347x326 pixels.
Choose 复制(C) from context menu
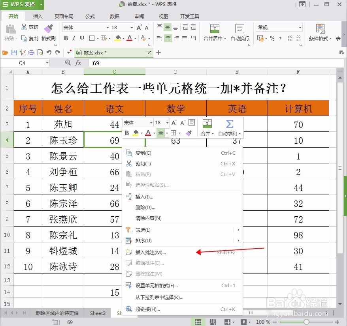coord(182,153)
